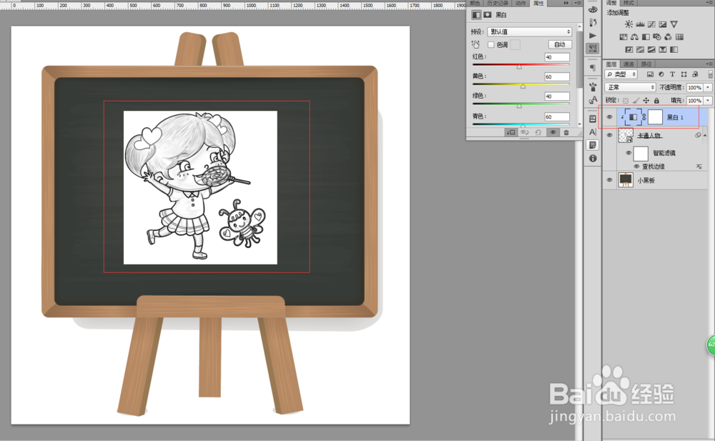Click the Black & White adjustment icon in Adjustments panel
715x441 pixels.
[646, 37]
